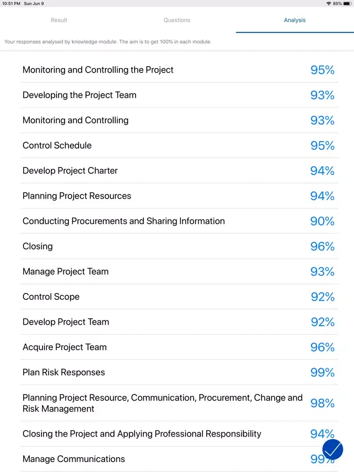Open the Develop Project Charter module

(70, 170)
